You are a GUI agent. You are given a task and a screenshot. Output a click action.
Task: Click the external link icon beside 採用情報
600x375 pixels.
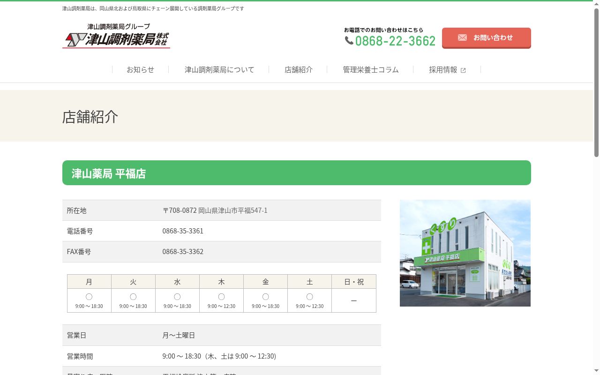click(463, 70)
